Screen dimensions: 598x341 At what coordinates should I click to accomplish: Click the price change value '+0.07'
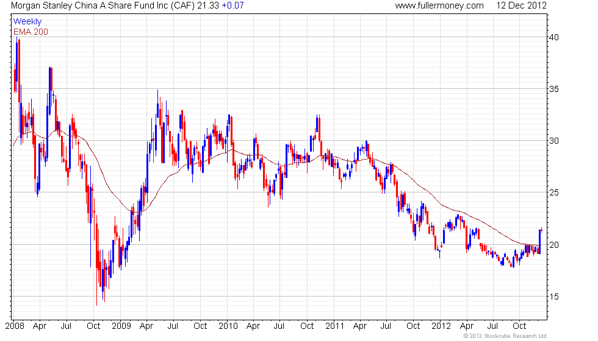click(232, 5)
